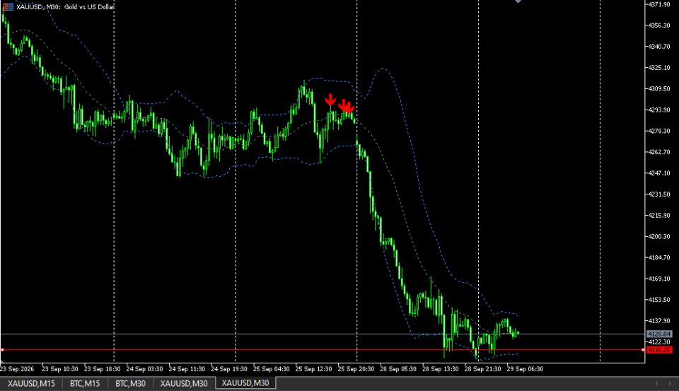
Task: Click the '25 Sep 20:30' time label
Action: [356, 369]
